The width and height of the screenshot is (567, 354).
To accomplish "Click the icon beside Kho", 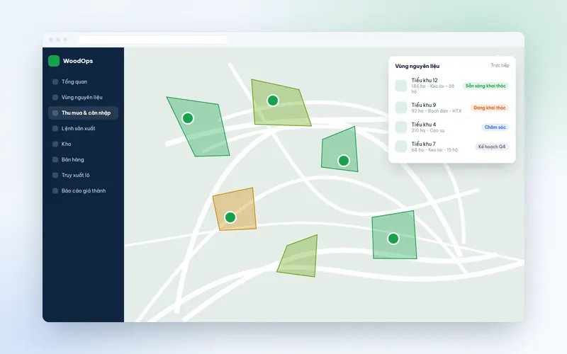I will (x=55, y=144).
